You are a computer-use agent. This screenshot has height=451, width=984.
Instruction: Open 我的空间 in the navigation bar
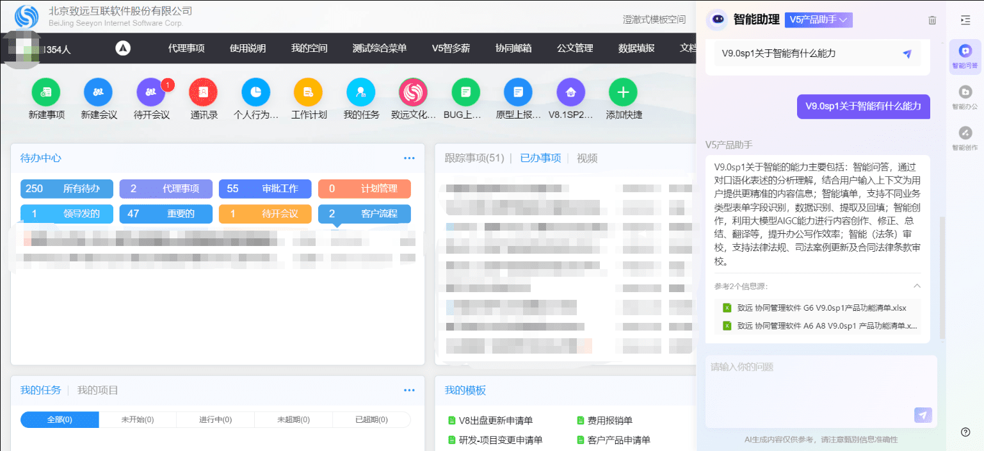(x=309, y=48)
